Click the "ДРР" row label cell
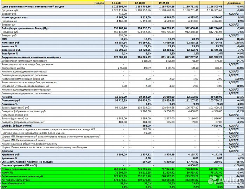Viewport: 245px width, 189px height. (x=5, y=187)
